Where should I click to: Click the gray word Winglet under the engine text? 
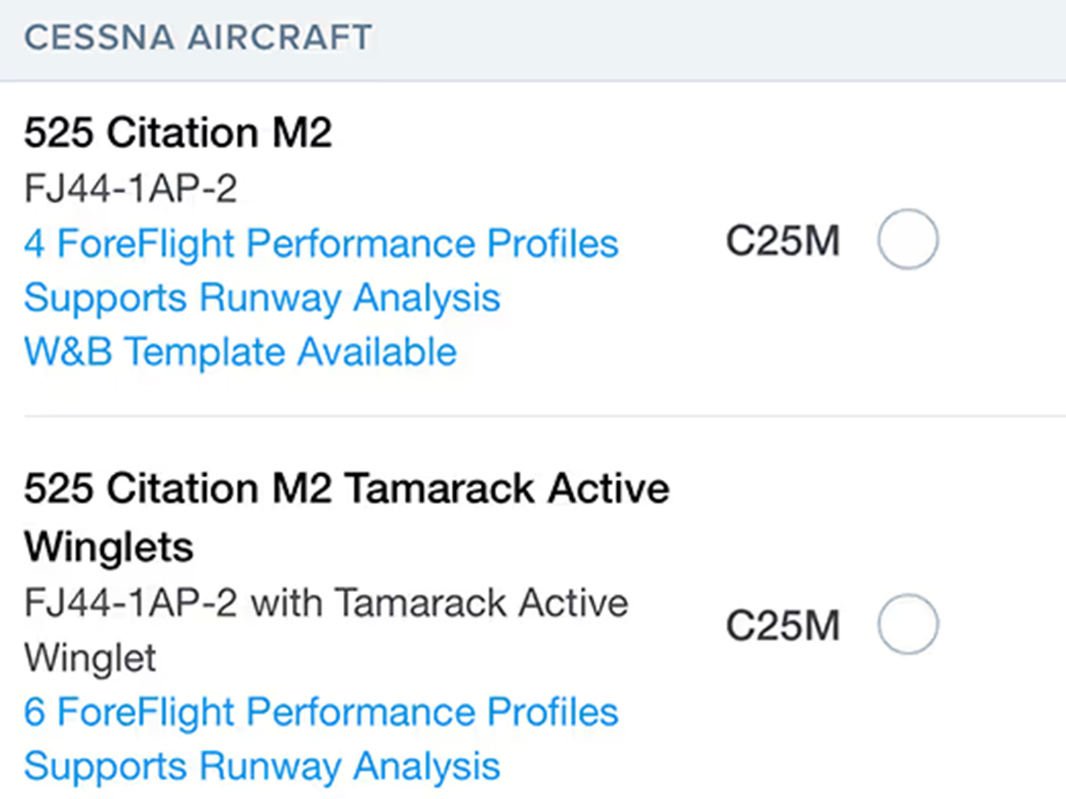click(x=90, y=657)
